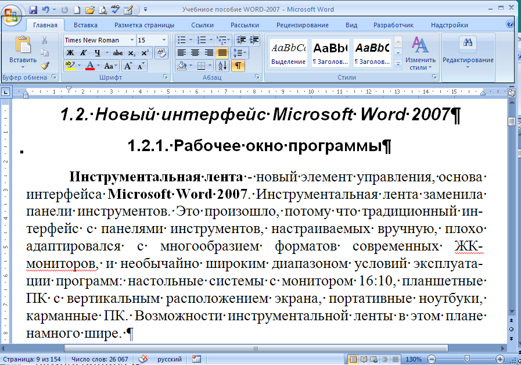Clear formatting with the eraser icon
Viewport: 521px width, 365px height.
161,52
